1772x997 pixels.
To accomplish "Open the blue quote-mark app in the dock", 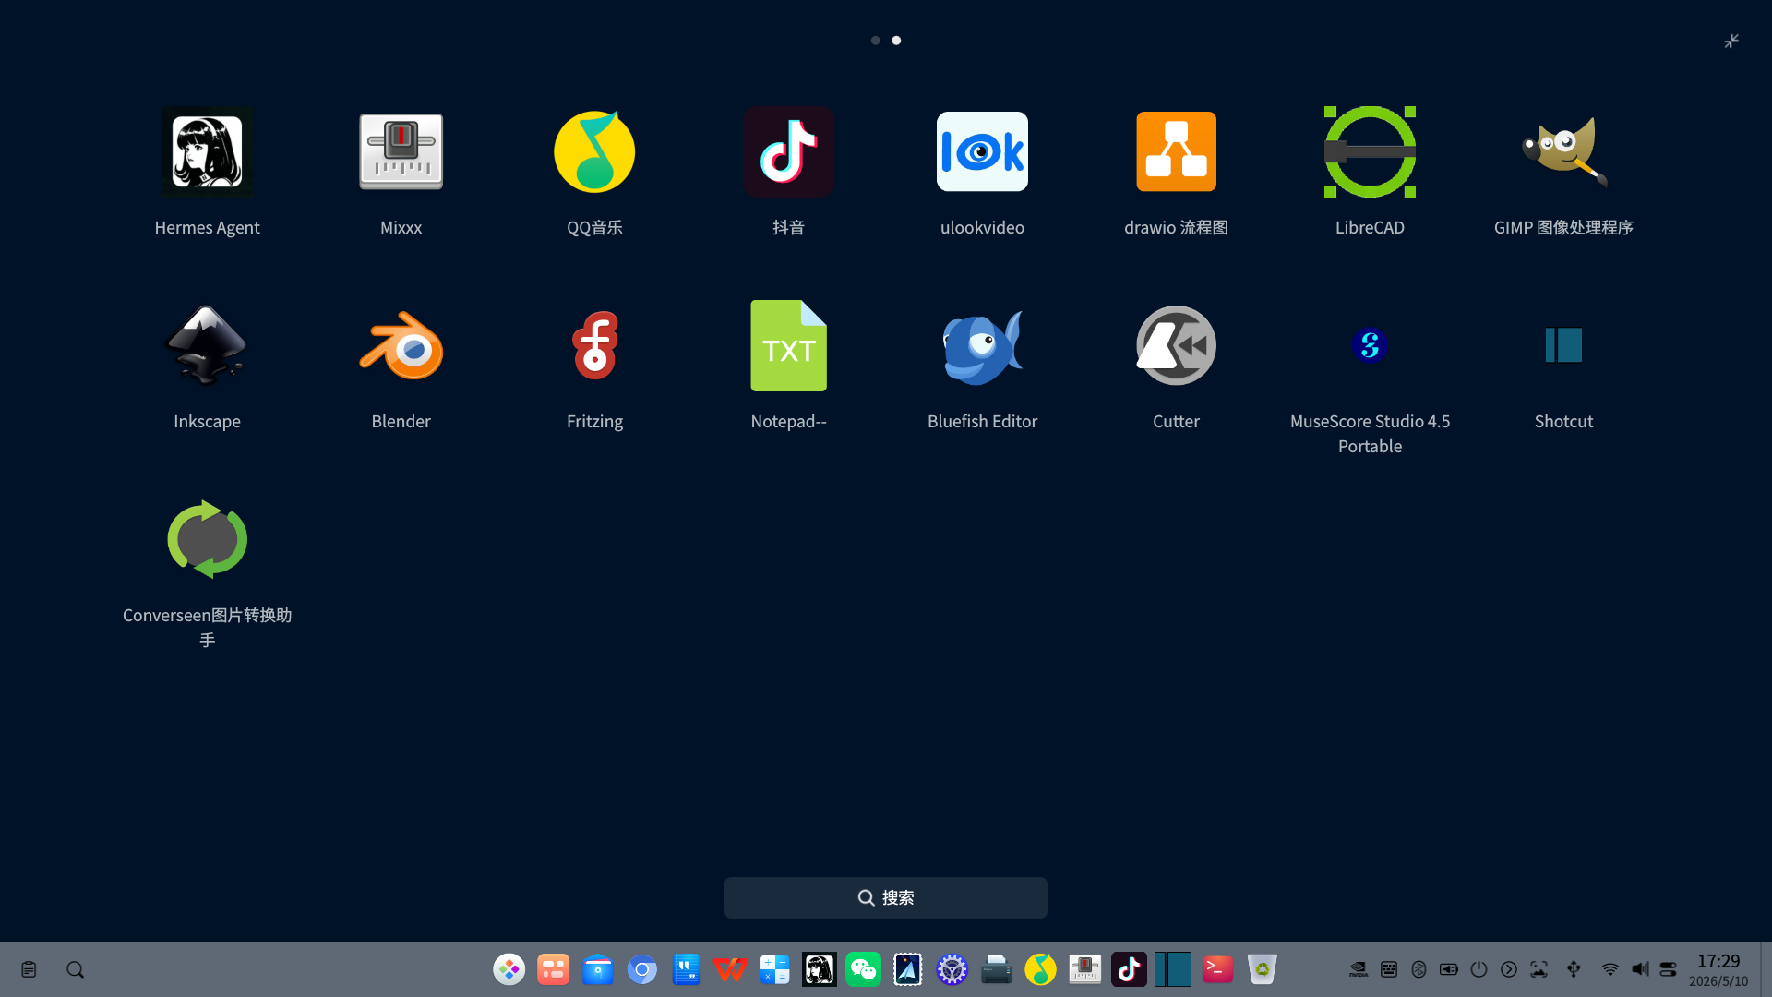I will click(687, 969).
